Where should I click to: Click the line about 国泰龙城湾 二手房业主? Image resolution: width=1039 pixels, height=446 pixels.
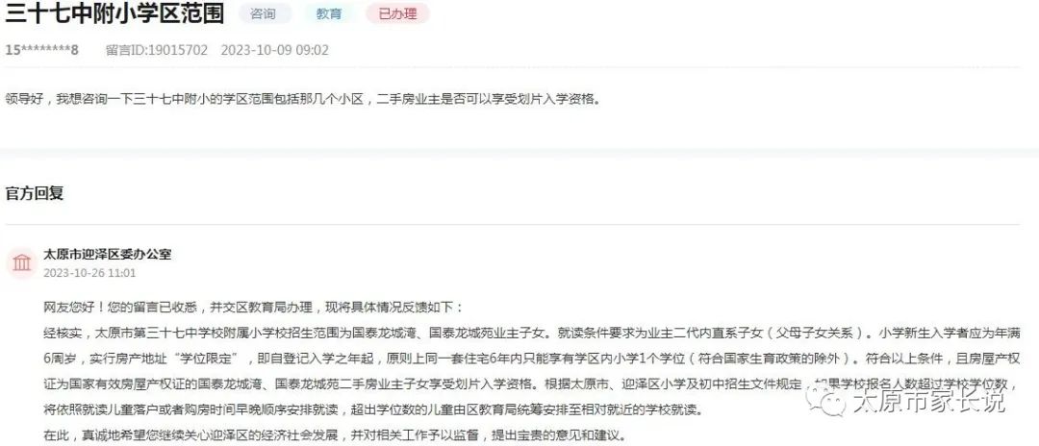click(x=531, y=384)
